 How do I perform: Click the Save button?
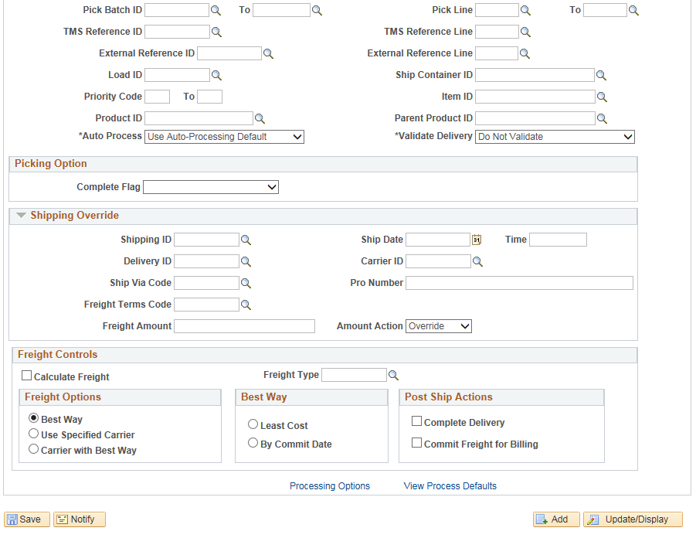[26, 519]
